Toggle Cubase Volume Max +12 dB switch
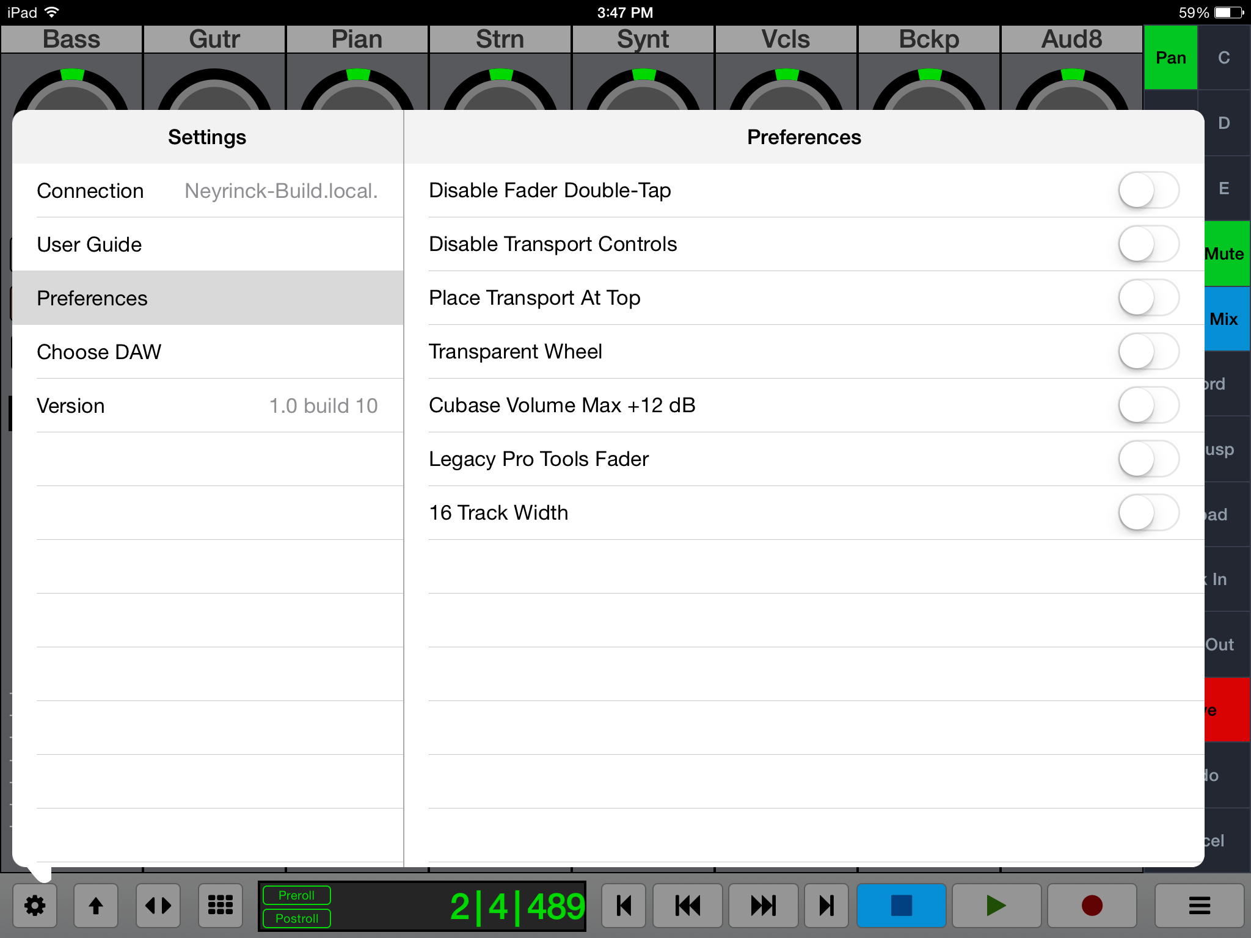This screenshot has height=938, width=1251. (1148, 405)
